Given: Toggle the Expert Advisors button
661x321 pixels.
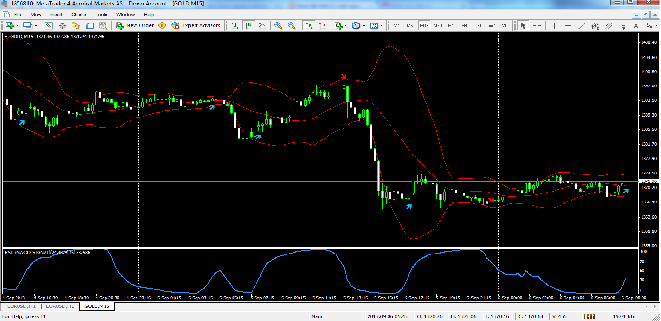Looking at the screenshot, I should [196, 25].
